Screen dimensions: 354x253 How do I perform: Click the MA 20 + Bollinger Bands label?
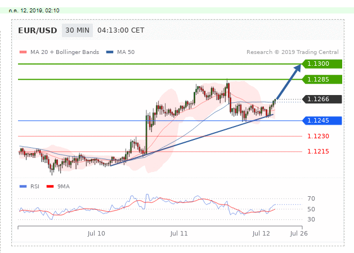pos(65,52)
